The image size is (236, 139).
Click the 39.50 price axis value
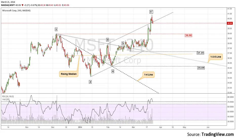[x=229, y=29]
